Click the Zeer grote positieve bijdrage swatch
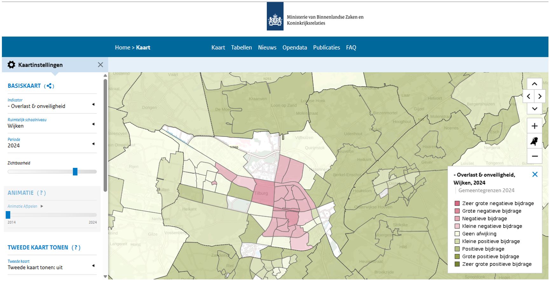Image resolution: width=551 pixels, height=281 pixels. tap(457, 264)
